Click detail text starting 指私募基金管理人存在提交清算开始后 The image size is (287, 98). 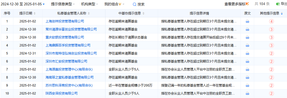pyautogui.click(x=199, y=38)
